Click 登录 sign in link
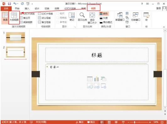Viewport: 167px width, 124px height. (159, 8)
